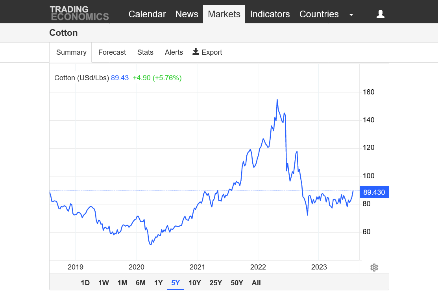
Task: Click the 160 price axis label
Action: coord(368,92)
